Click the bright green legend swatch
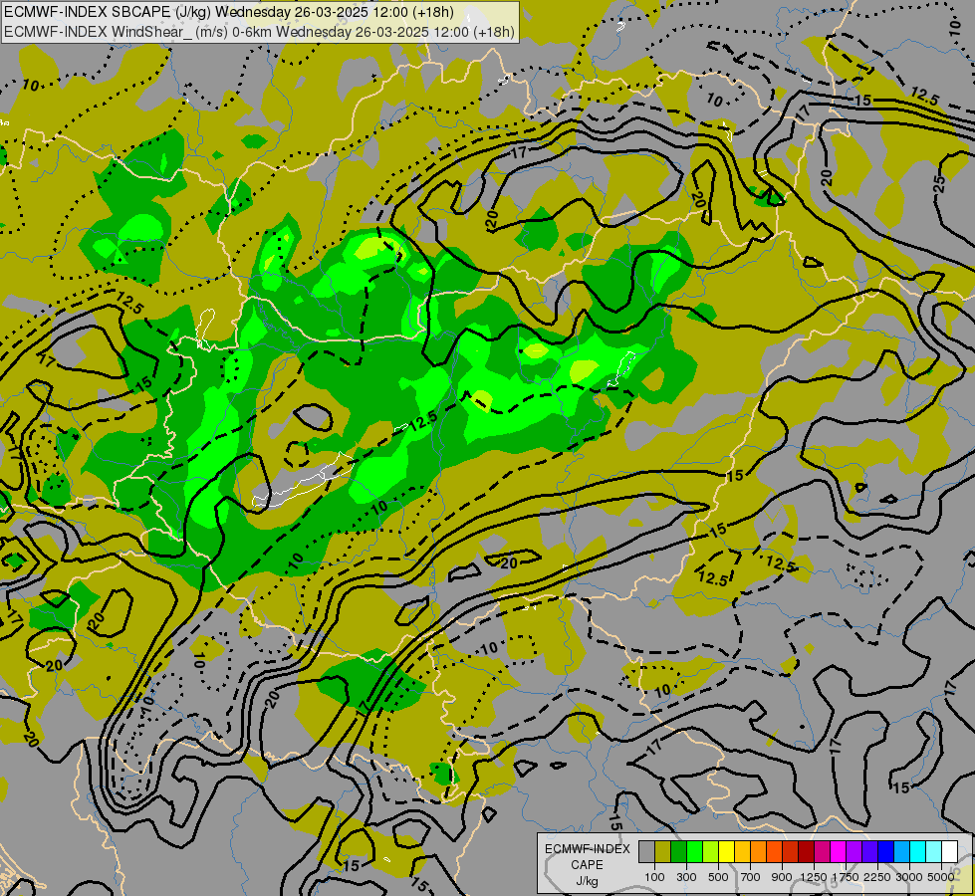 click(694, 852)
